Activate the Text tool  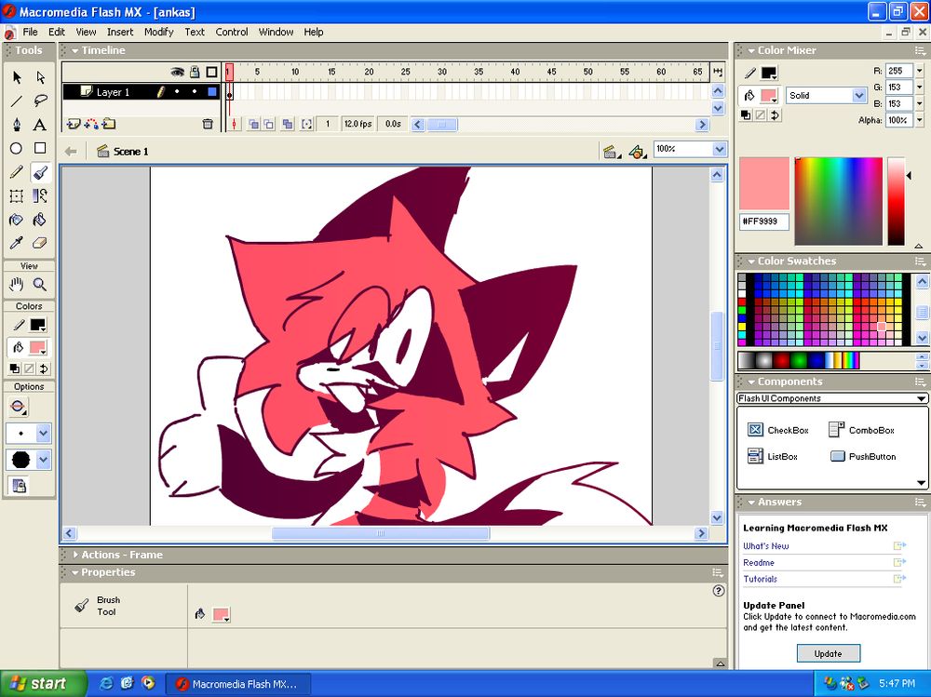pos(40,125)
